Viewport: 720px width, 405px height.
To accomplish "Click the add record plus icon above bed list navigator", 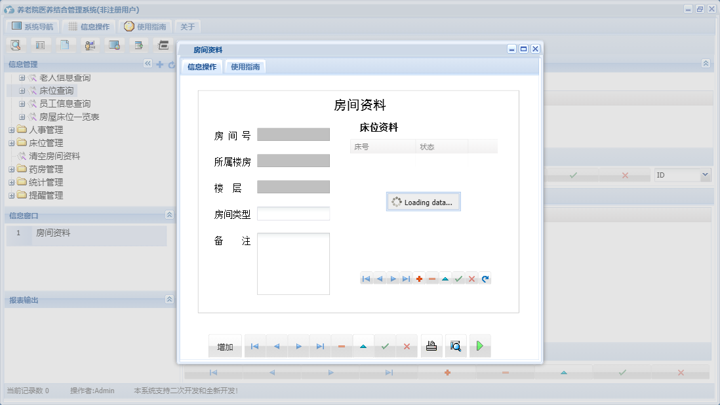I will 419,278.
